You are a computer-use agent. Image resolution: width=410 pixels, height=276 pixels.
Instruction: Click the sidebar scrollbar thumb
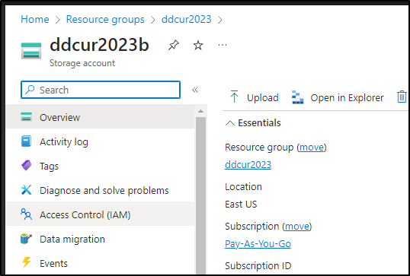tap(200, 195)
